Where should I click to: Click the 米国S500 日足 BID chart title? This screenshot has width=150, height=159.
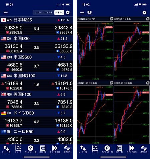[x=123, y=83]
